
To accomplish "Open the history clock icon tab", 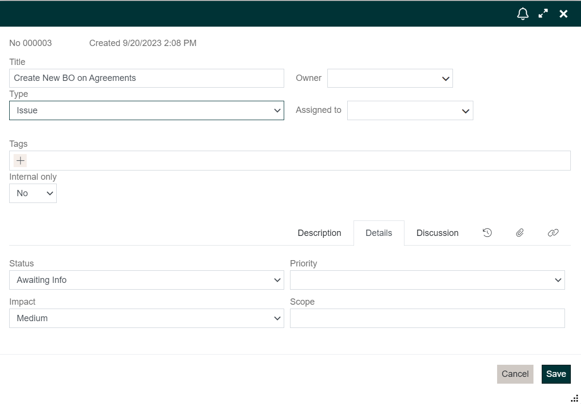I will [487, 233].
